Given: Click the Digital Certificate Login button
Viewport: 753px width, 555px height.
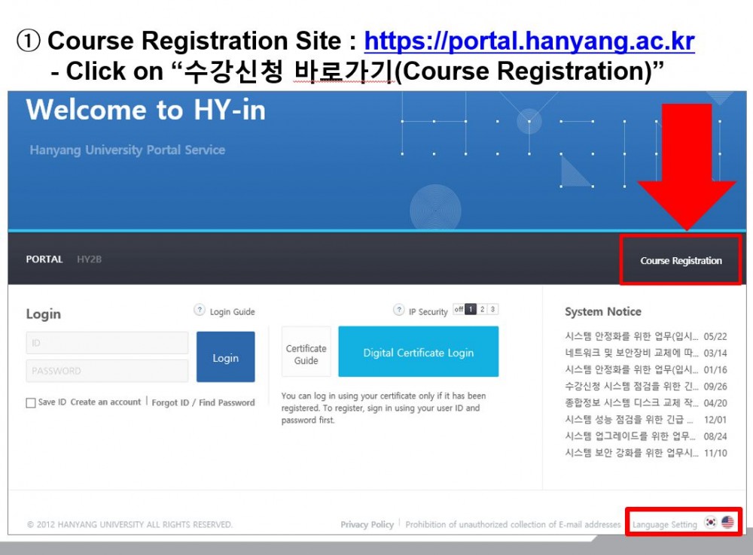Looking at the screenshot, I should click(x=418, y=352).
